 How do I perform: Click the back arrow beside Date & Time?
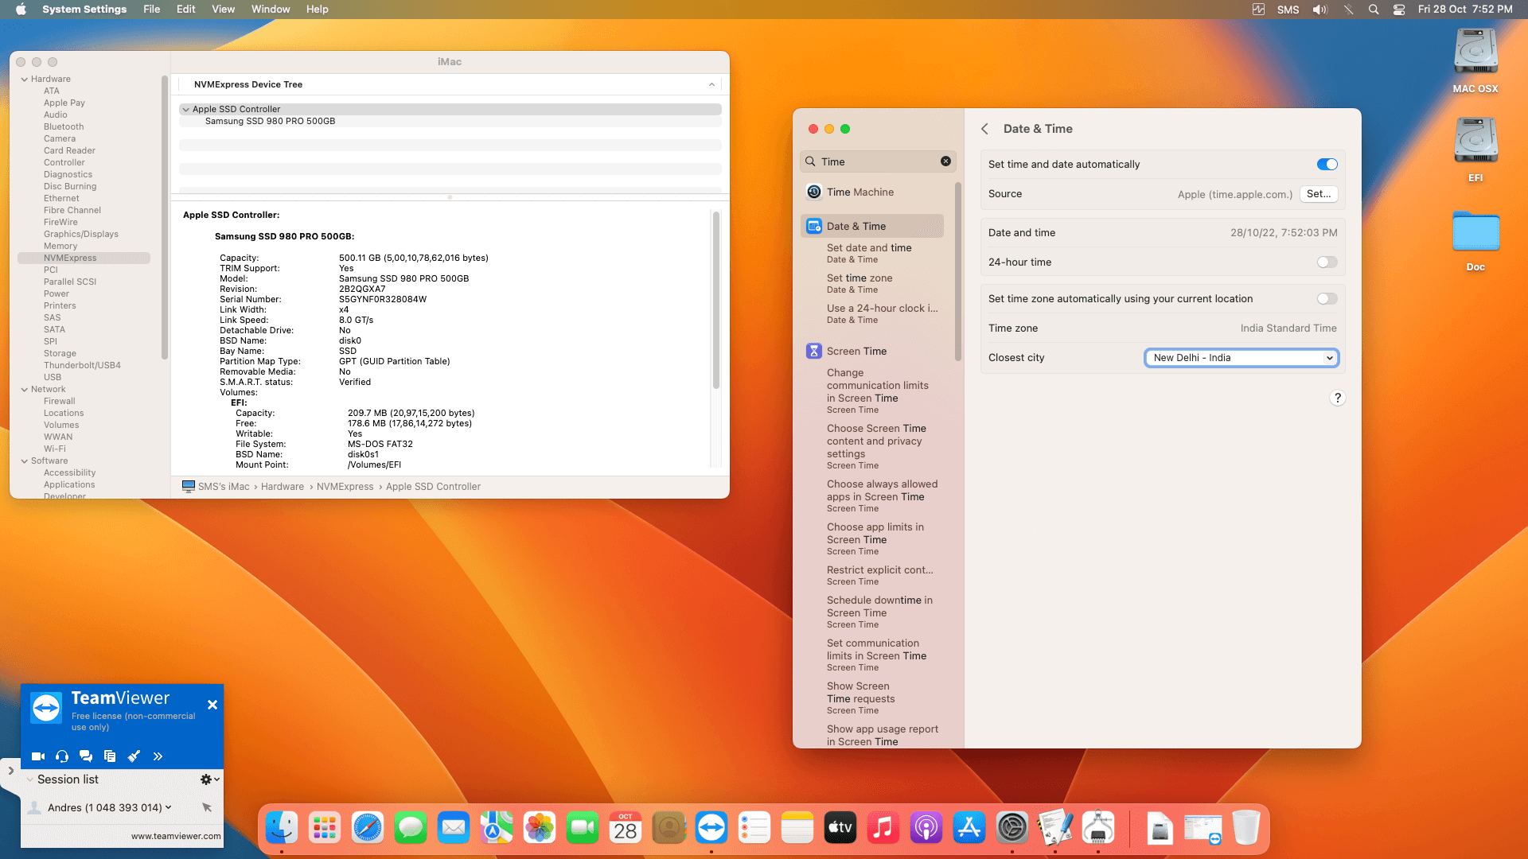[984, 129]
